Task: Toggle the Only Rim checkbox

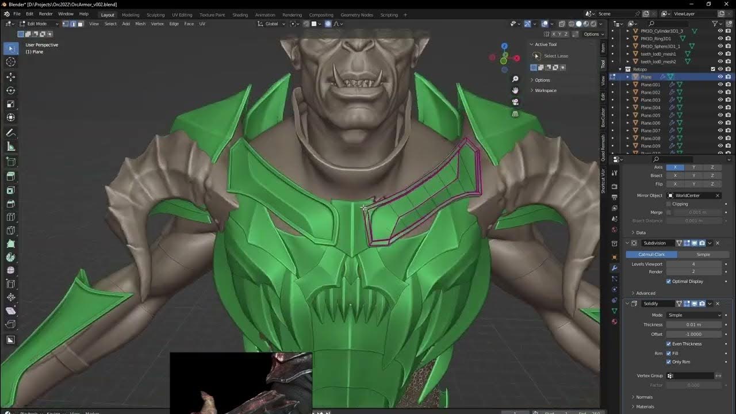Action: click(669, 362)
